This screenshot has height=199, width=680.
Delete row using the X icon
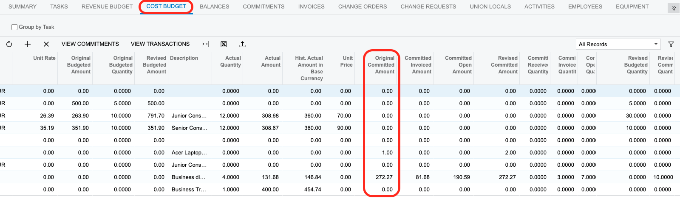46,44
